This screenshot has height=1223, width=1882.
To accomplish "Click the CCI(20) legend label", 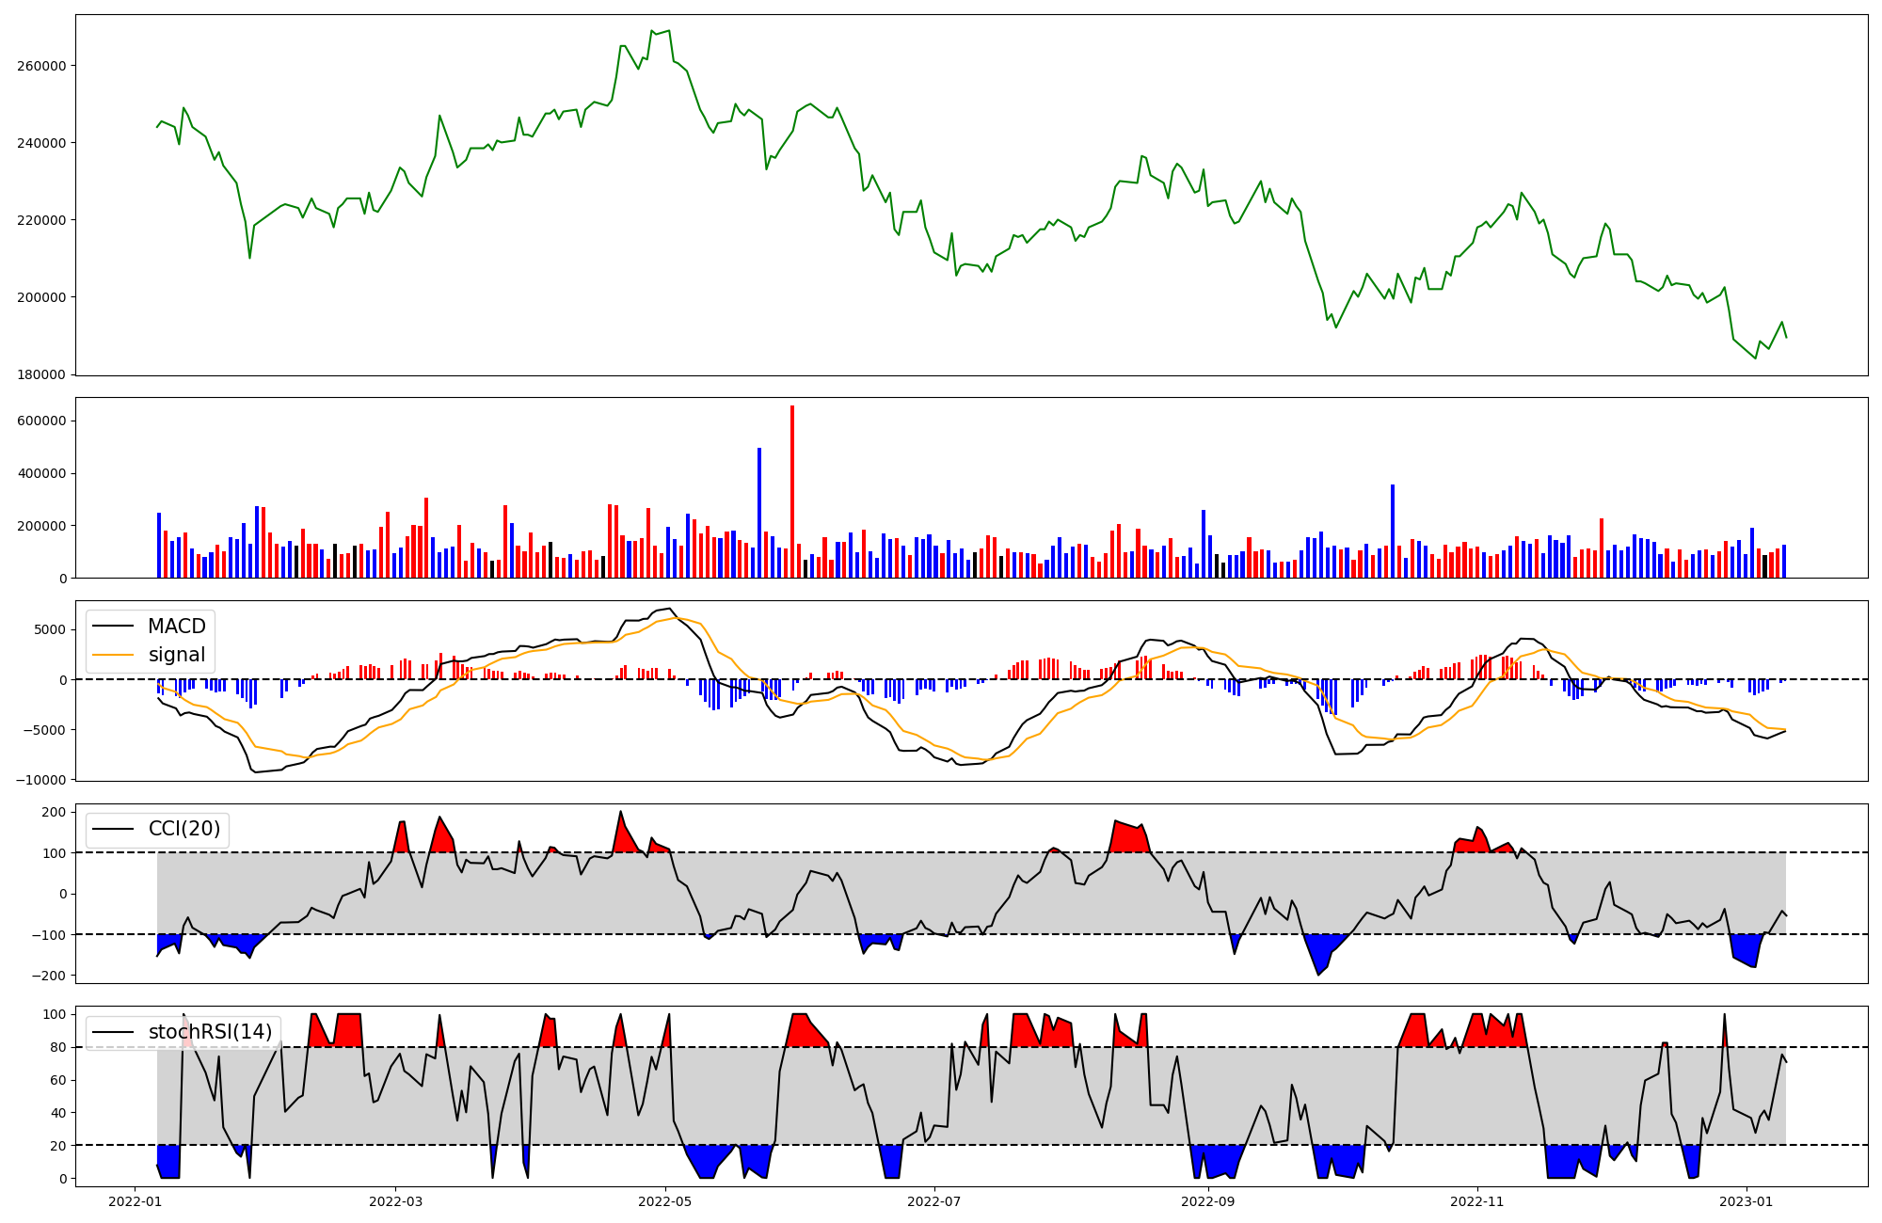I will tap(183, 829).
